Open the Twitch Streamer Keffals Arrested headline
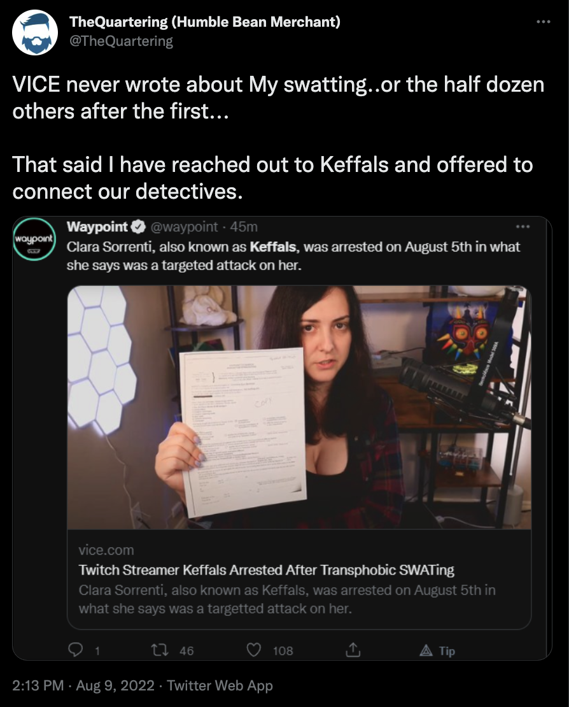The height and width of the screenshot is (707, 569). [x=266, y=570]
